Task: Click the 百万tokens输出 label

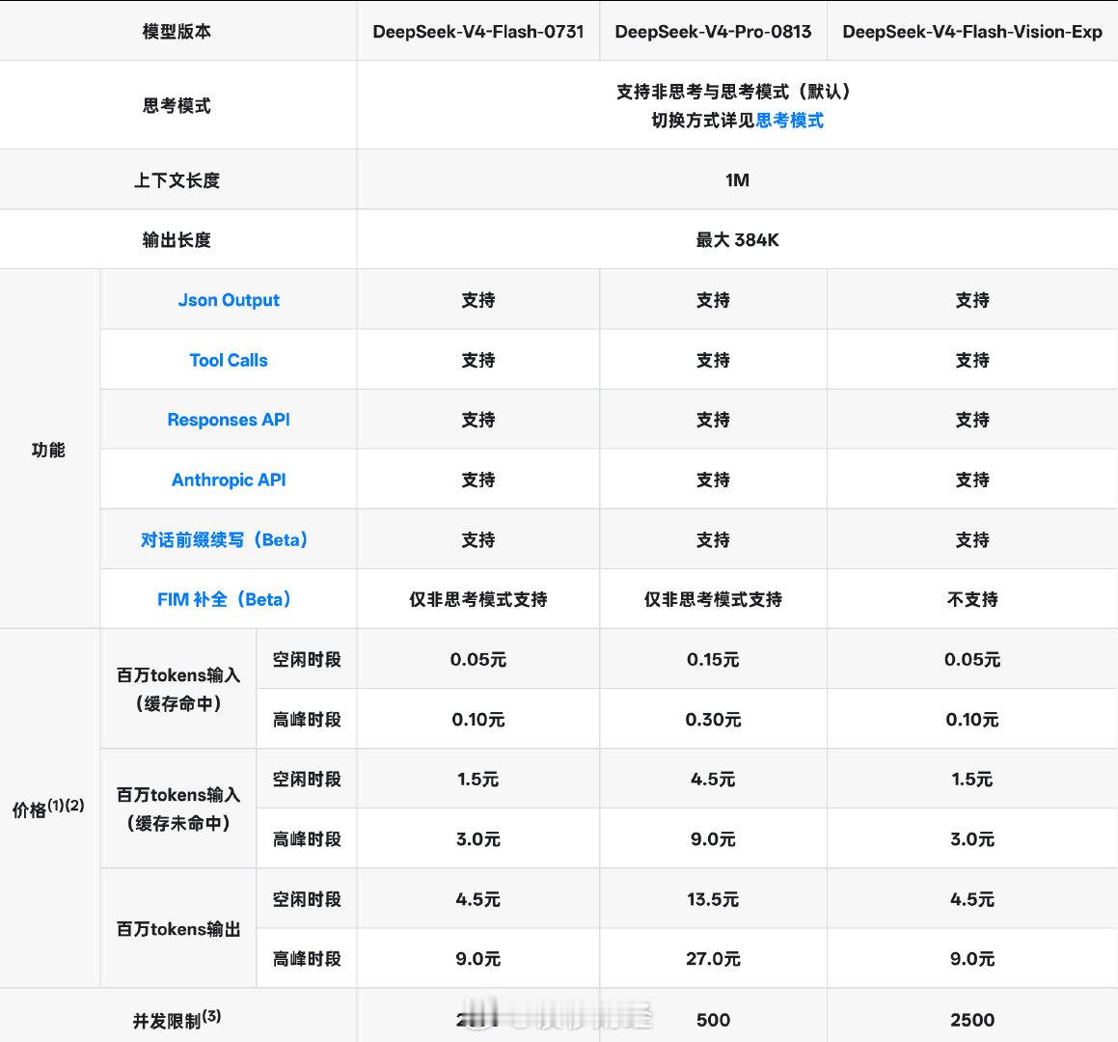Action: click(x=178, y=929)
